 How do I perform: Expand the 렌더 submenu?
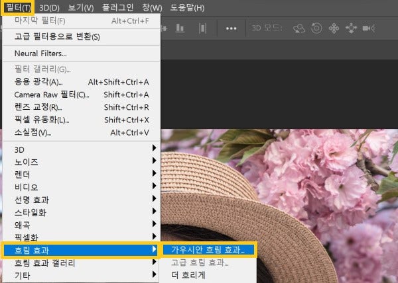(x=81, y=175)
